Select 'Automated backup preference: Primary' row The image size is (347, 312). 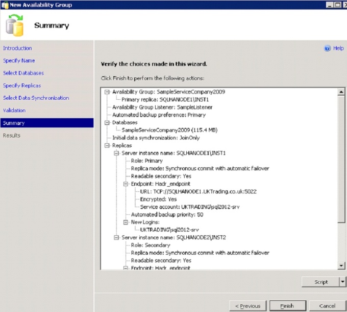159,115
